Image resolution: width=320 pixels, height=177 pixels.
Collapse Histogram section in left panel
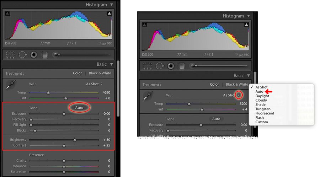(x=111, y=5)
